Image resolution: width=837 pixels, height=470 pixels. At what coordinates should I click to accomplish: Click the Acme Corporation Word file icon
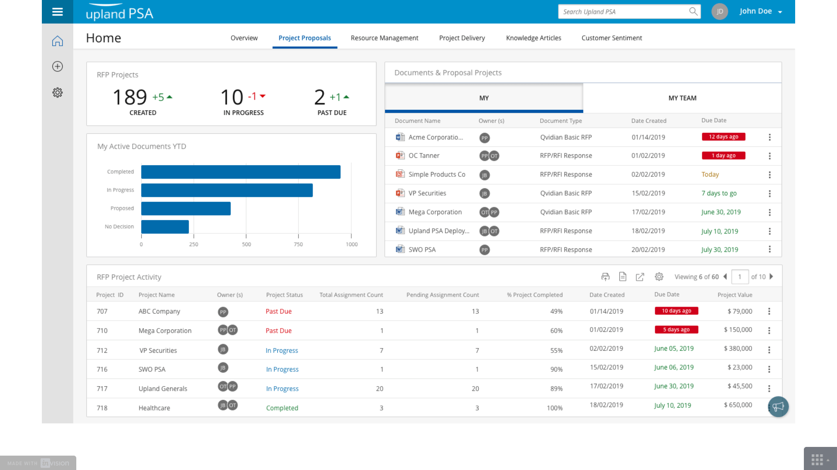pyautogui.click(x=400, y=137)
